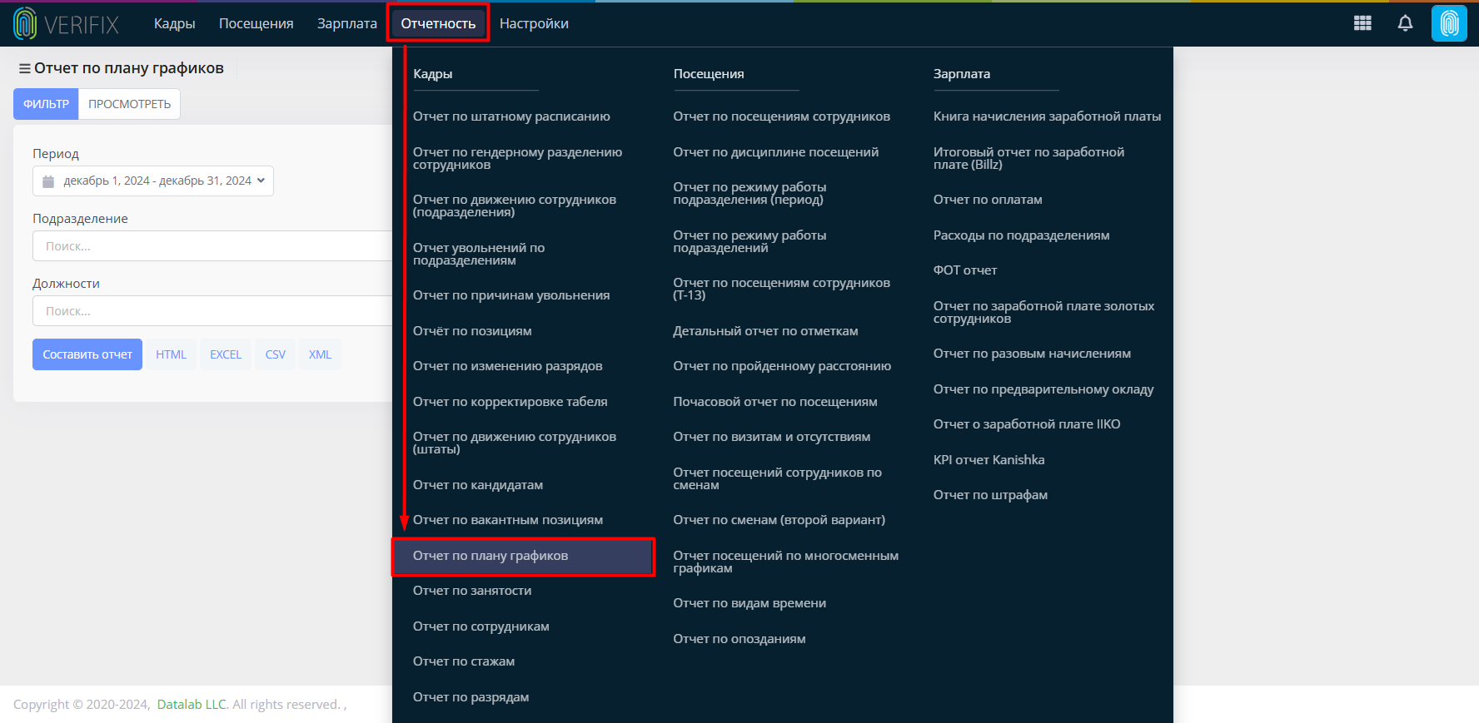The height and width of the screenshot is (723, 1479).
Task: Open notifications bell
Action: pyautogui.click(x=1405, y=23)
